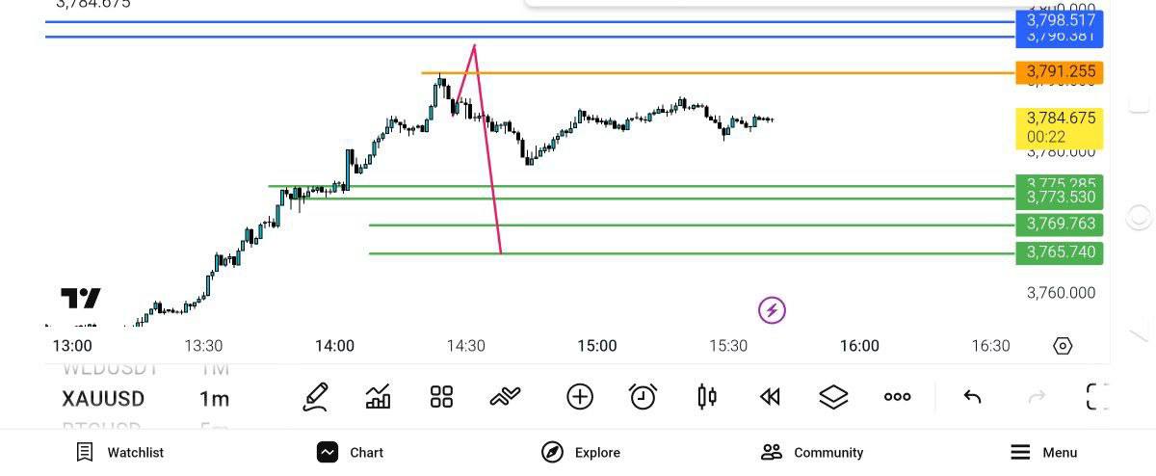
Task: Switch to the Watchlist tab
Action: coord(120,452)
